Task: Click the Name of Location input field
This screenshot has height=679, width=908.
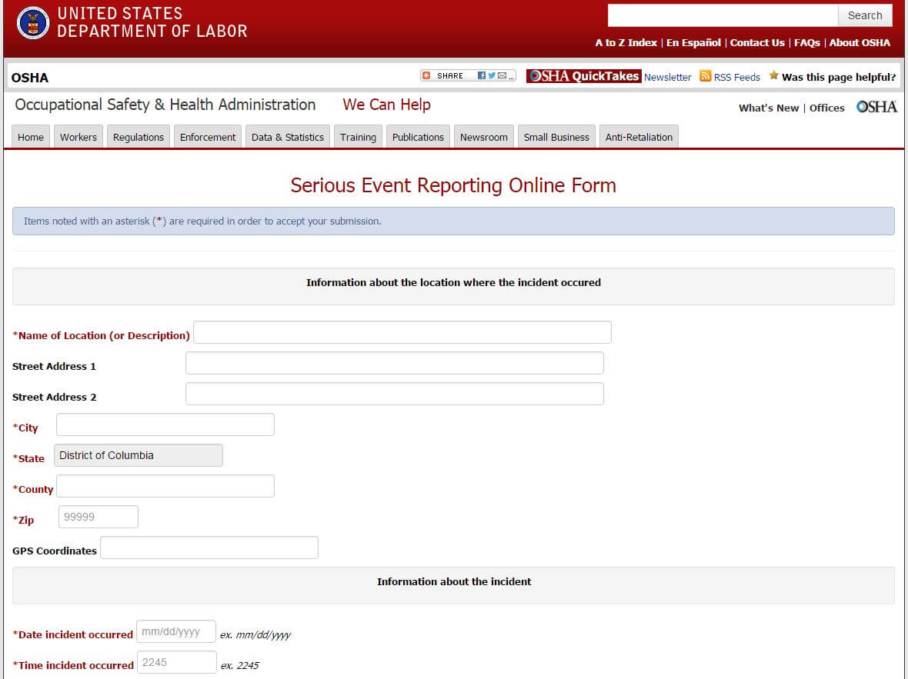Action: click(x=402, y=332)
